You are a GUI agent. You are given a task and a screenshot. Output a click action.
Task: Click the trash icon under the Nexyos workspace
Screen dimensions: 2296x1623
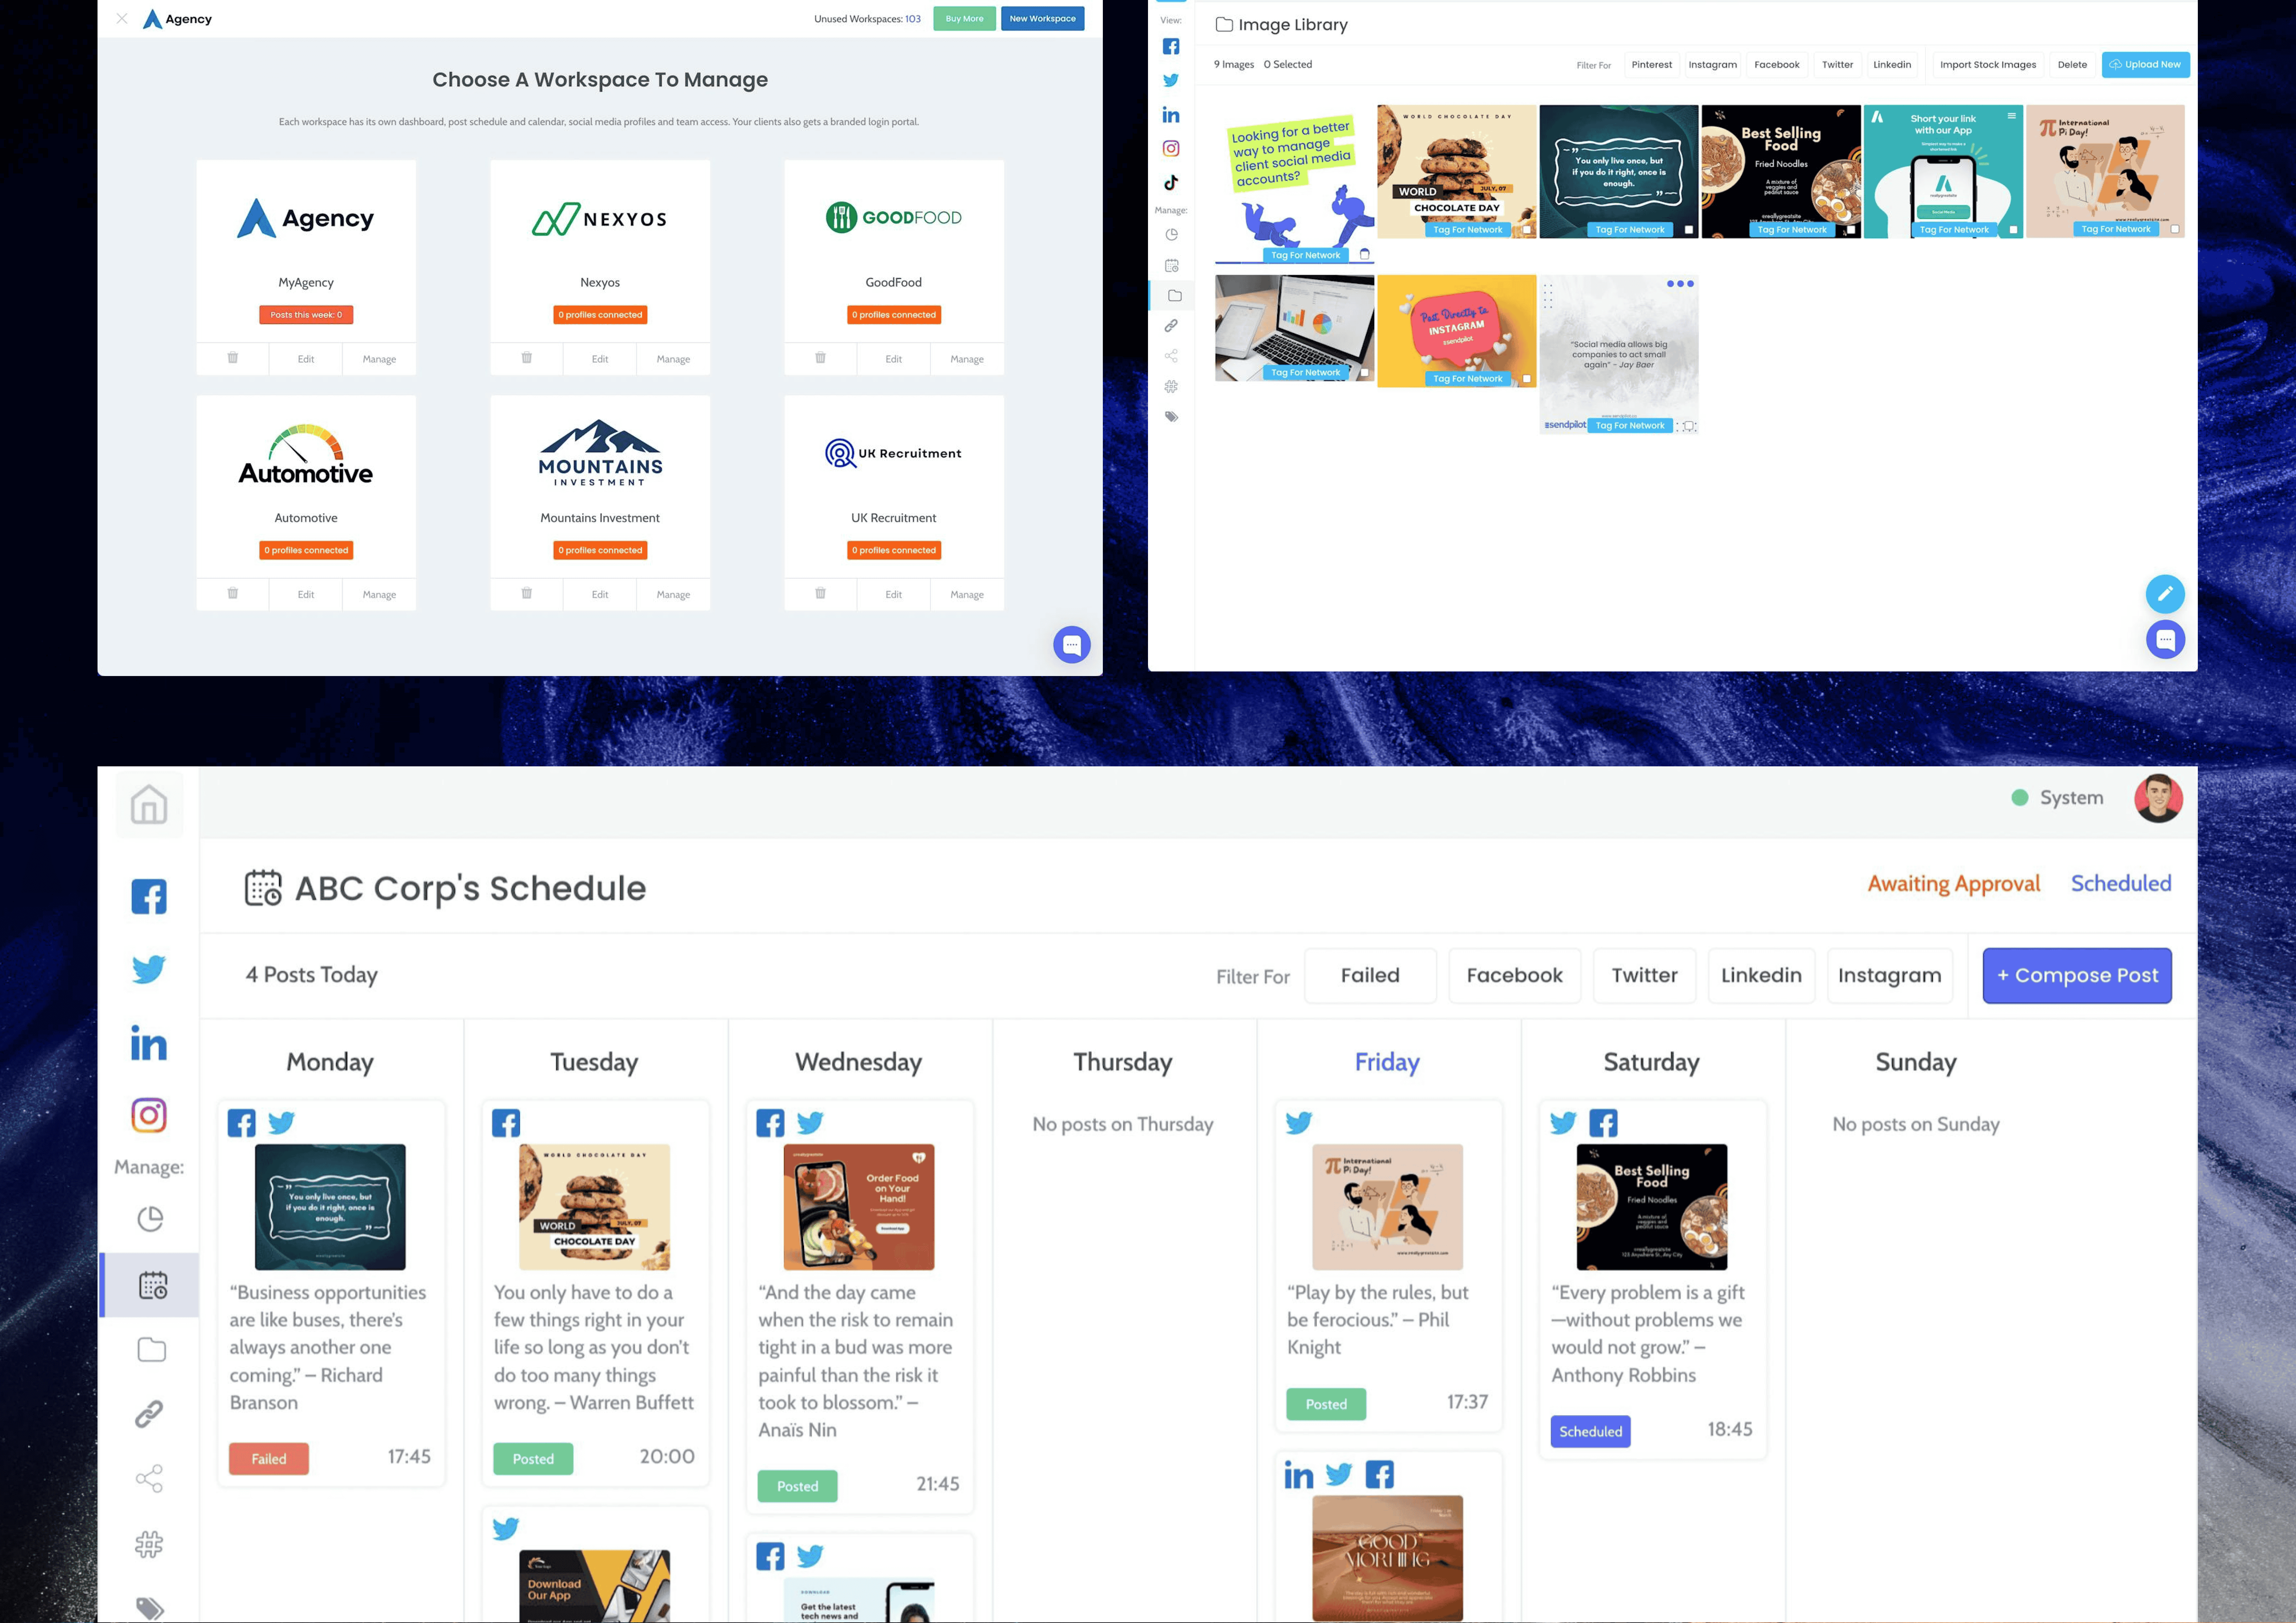[x=527, y=358]
